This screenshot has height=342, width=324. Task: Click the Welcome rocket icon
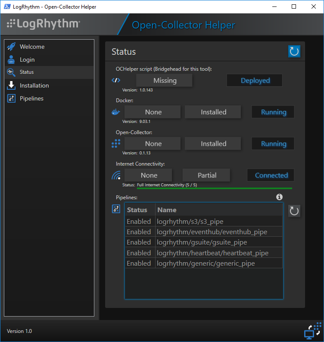11,47
